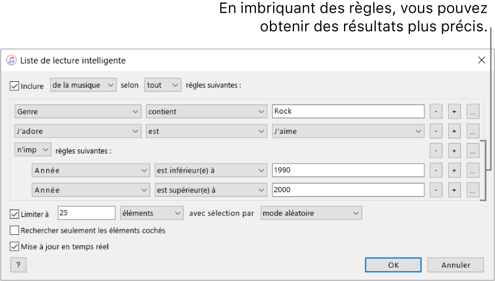Click the 2000 year field

click(348, 190)
